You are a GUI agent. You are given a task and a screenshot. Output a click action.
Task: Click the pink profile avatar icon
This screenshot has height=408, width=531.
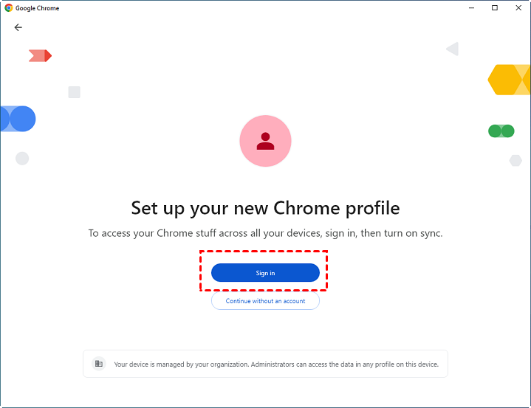265,141
